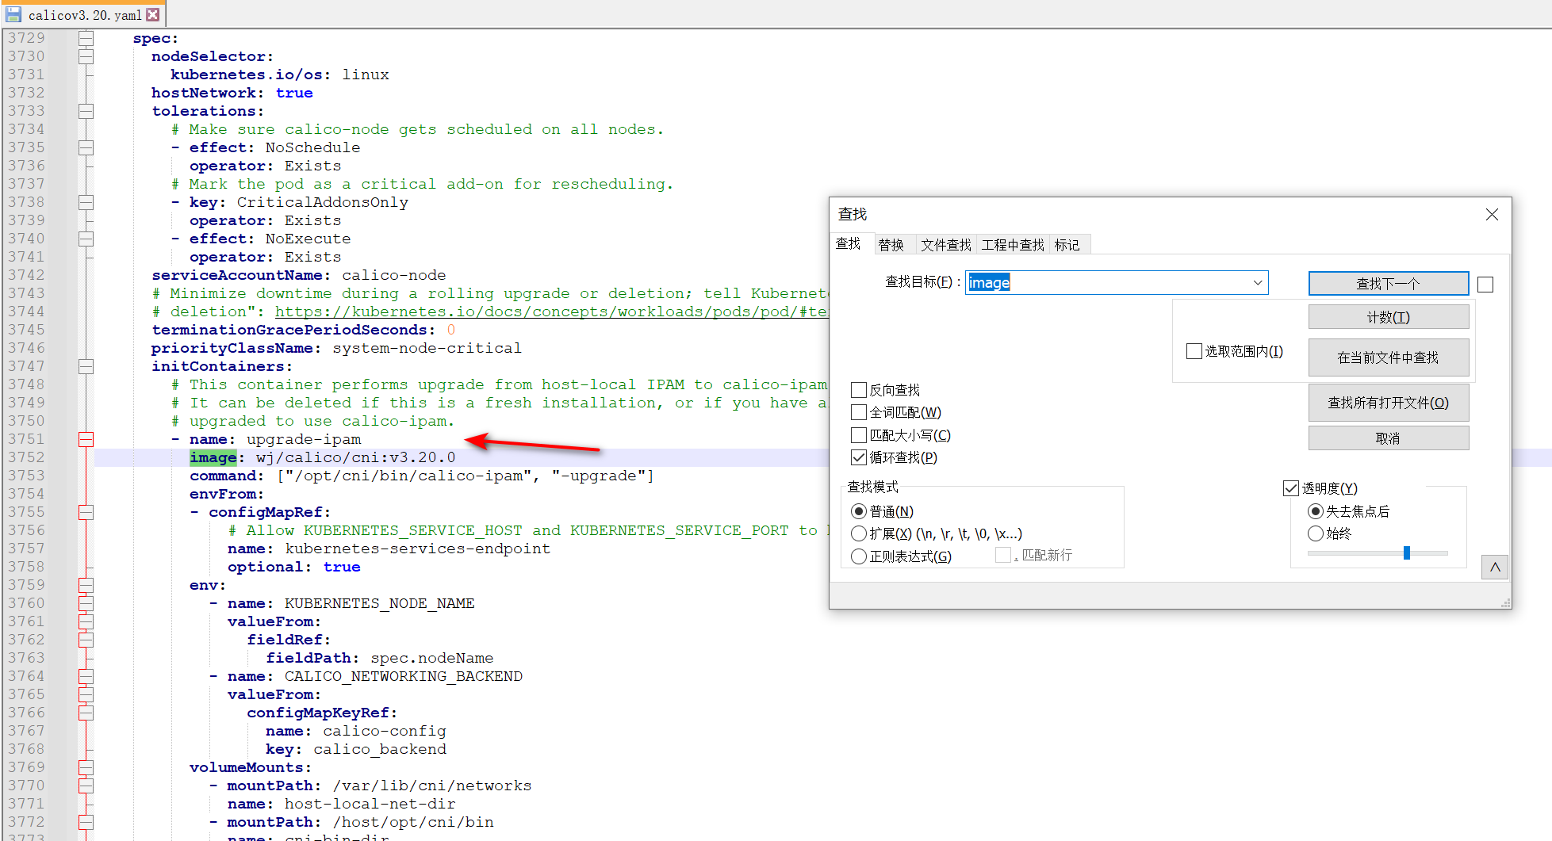Uncheck the 循环查找 option

pos(859,457)
